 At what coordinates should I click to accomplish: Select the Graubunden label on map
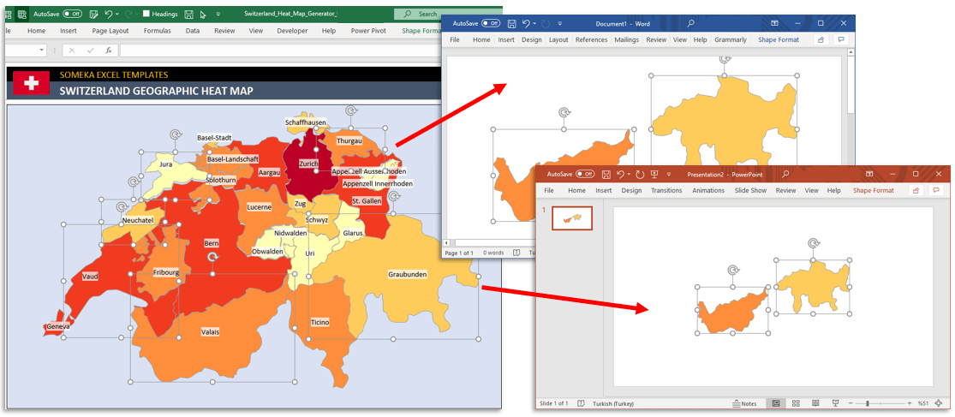[x=408, y=275]
